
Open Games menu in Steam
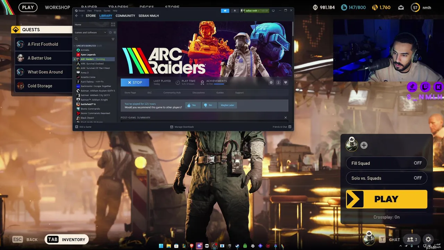pos(107,11)
